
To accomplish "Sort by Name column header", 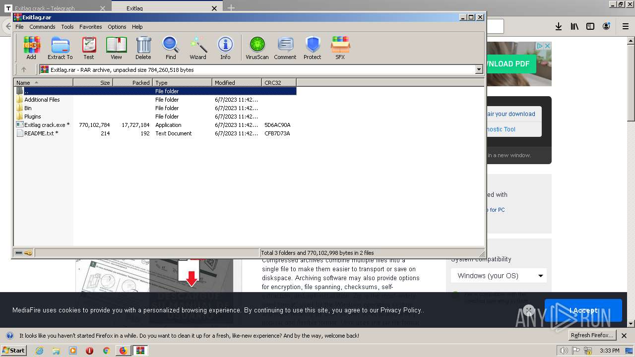I will pyautogui.click(x=44, y=83).
